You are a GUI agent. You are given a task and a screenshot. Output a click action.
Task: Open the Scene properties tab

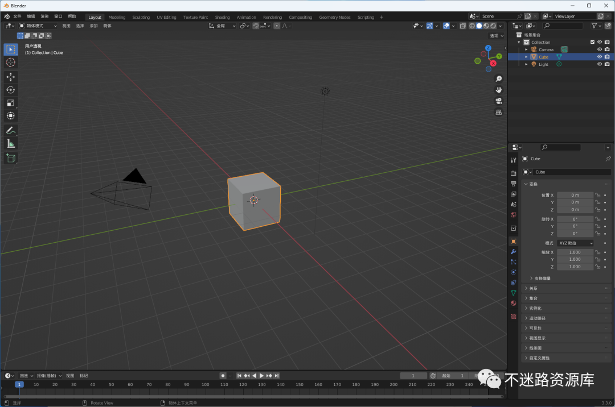click(x=514, y=204)
